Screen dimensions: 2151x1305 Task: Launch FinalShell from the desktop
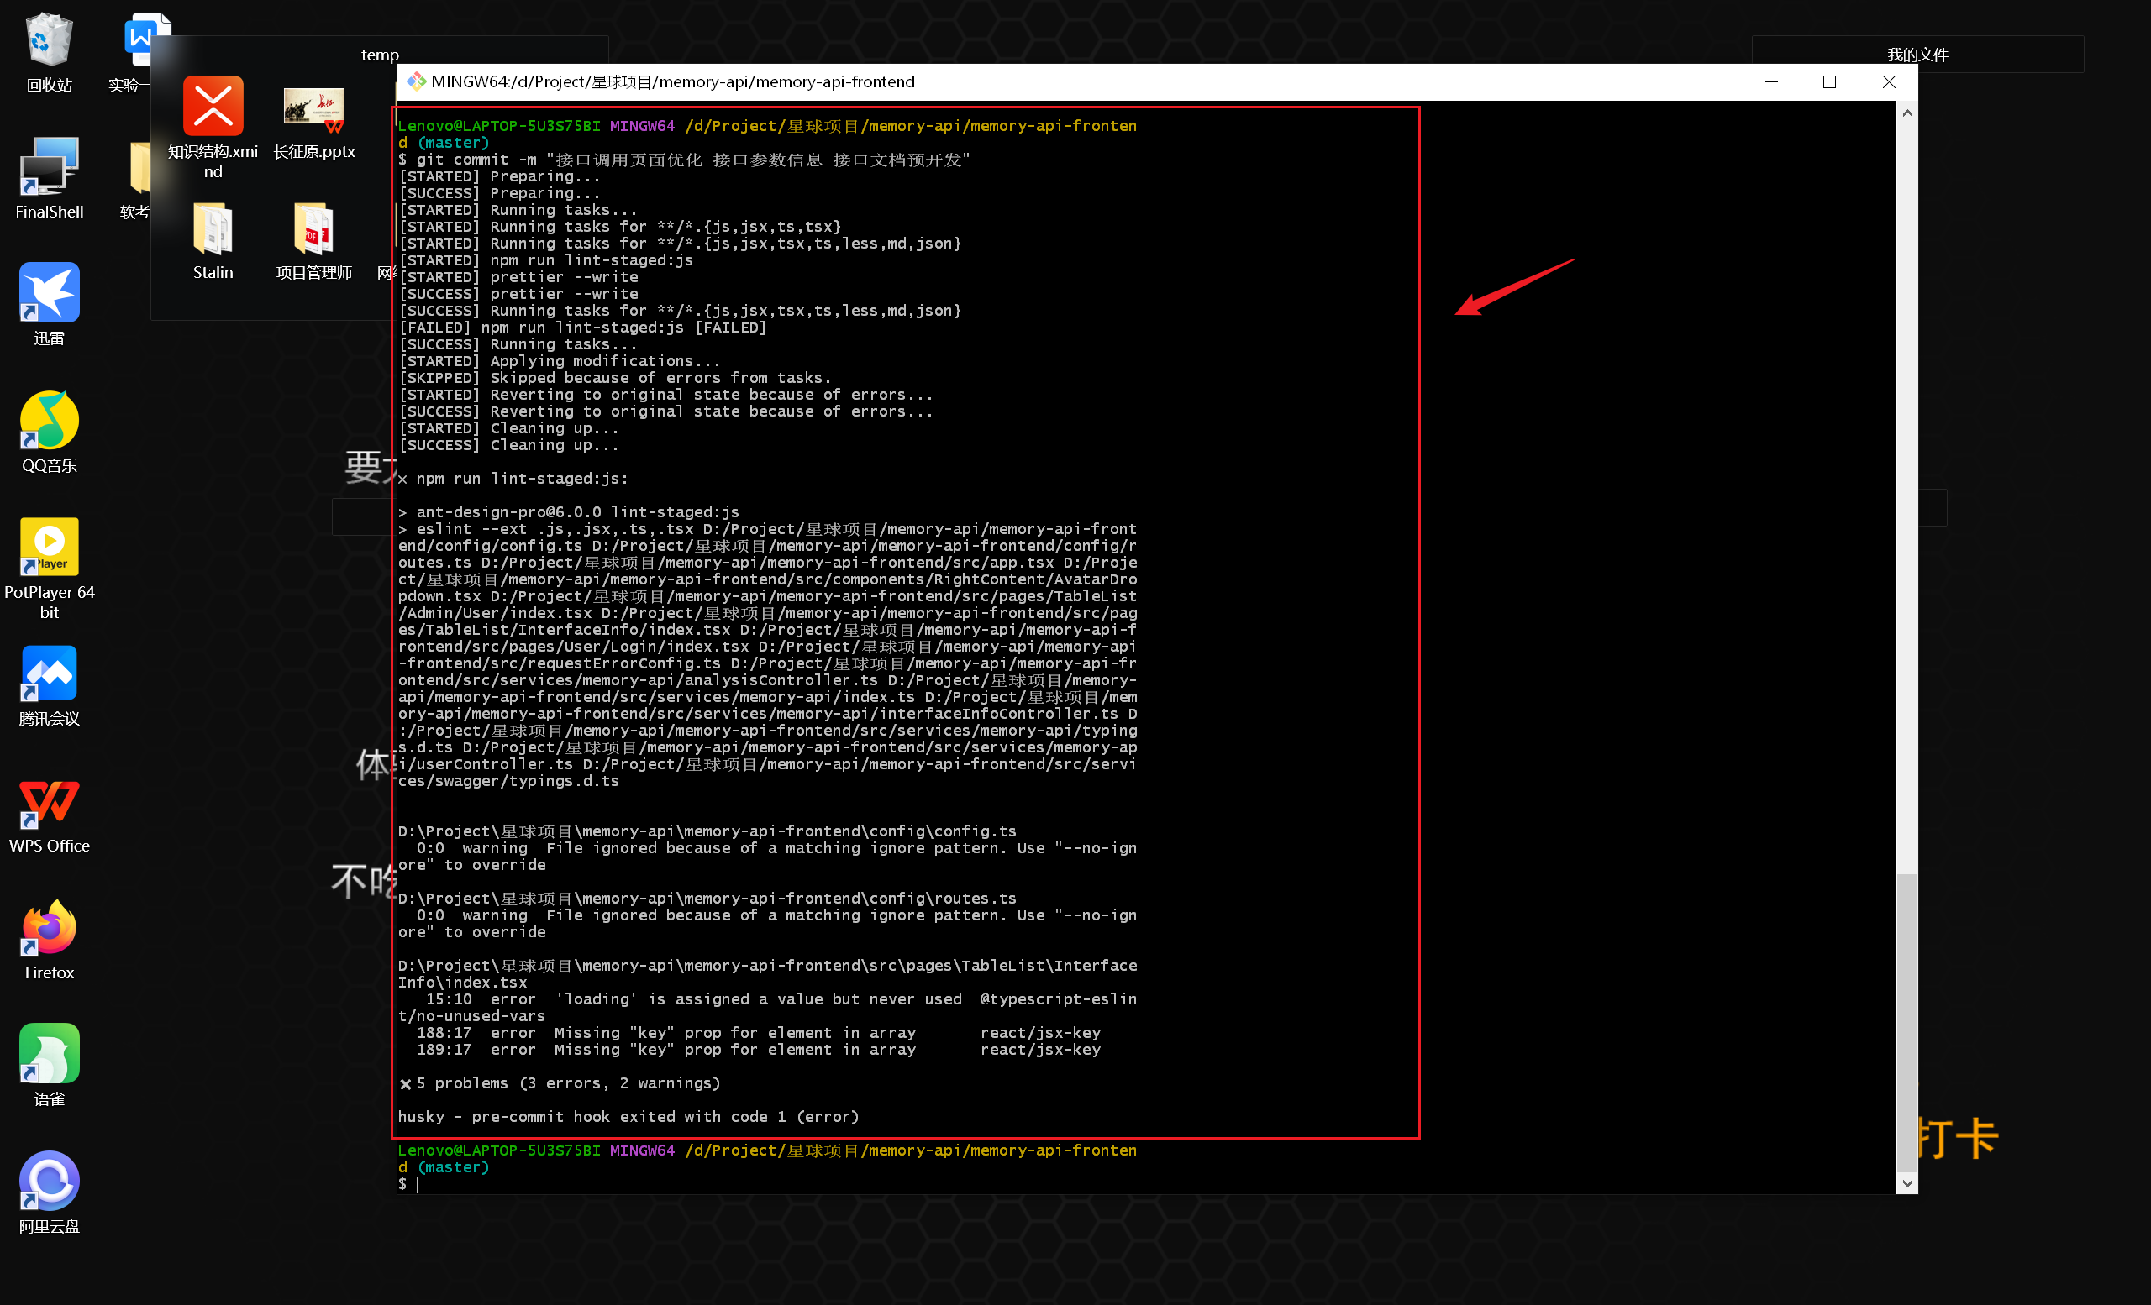tap(49, 179)
